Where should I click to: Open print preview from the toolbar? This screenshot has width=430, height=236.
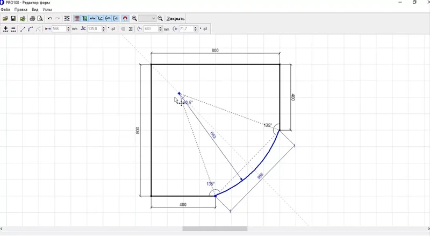click(40, 18)
